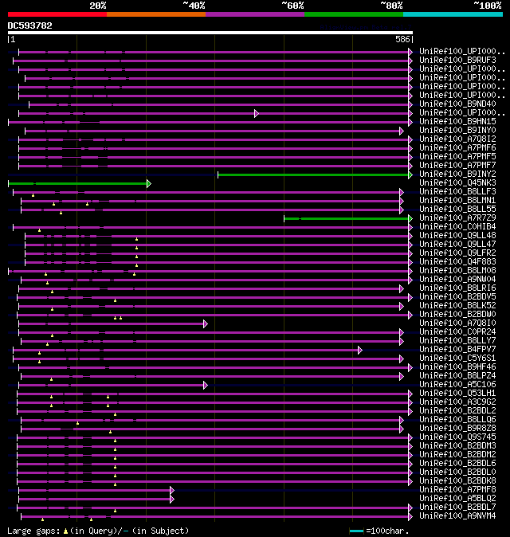Click the purple arrowhead ending the A7PMF8 alignment
Viewport: 510px width, 537px height.
tap(172, 491)
